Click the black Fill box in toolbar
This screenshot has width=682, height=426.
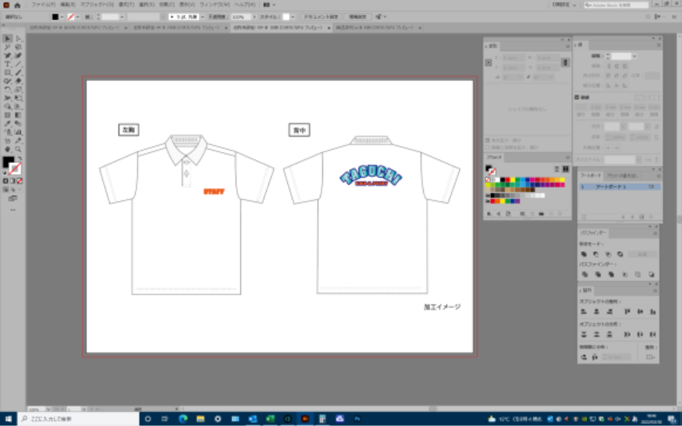pos(8,162)
